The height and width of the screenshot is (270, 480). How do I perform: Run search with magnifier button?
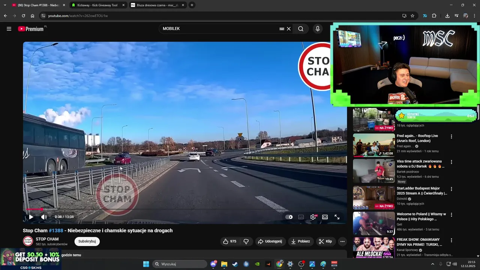coord(301,29)
